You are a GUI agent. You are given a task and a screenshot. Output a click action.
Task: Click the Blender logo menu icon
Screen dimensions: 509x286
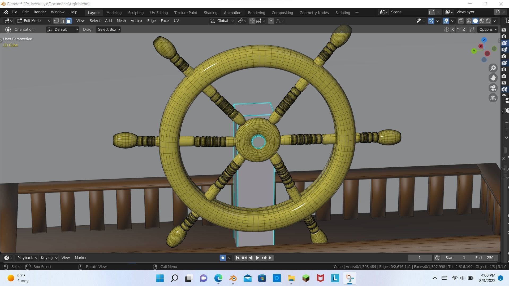pos(6,12)
